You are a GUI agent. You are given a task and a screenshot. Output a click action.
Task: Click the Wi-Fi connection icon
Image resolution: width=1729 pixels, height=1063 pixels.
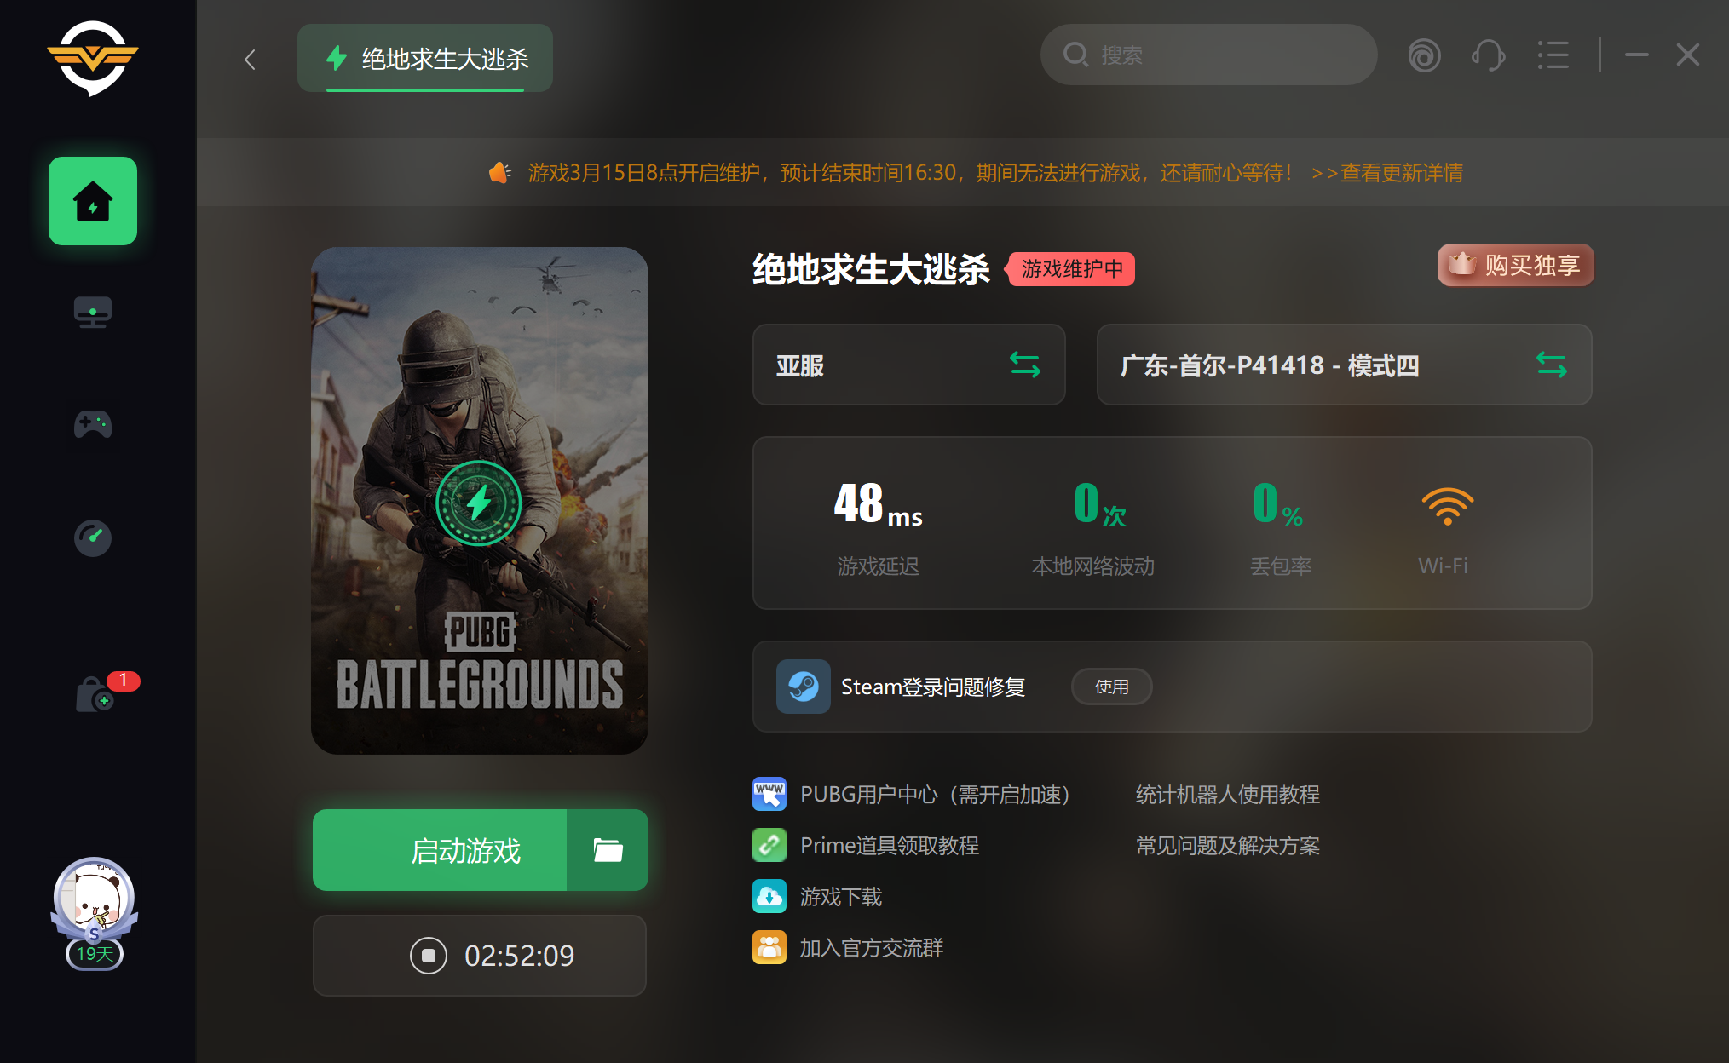click(x=1447, y=506)
